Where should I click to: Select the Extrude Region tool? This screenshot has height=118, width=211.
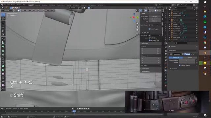3,47
